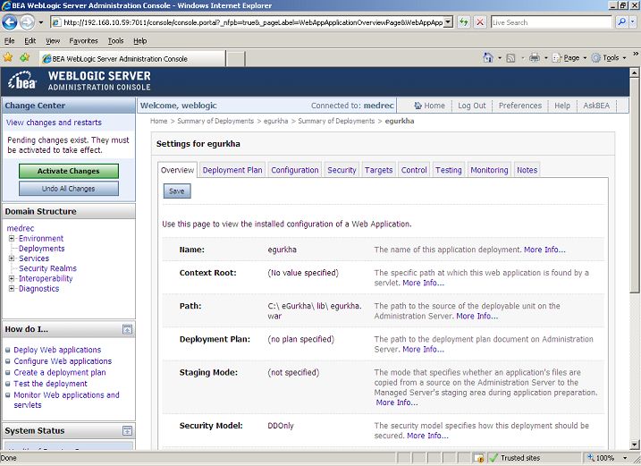Collapse the System Status panel
The height and width of the screenshot is (466, 641).
coord(127,430)
